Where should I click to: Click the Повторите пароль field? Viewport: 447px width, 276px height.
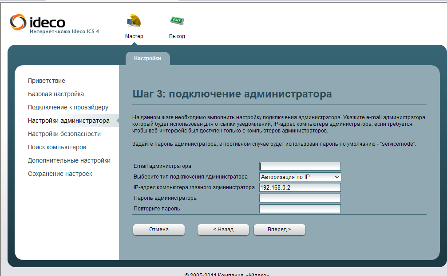300,209
